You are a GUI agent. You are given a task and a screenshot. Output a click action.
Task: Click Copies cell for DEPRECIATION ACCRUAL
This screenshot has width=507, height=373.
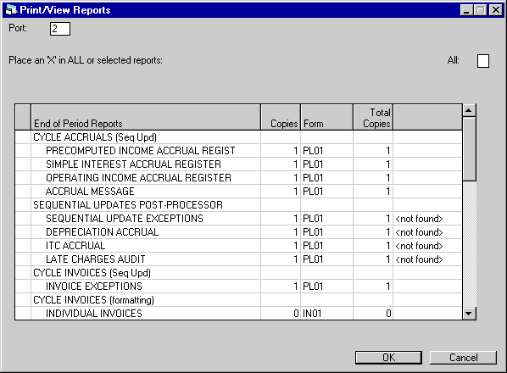pos(281,232)
